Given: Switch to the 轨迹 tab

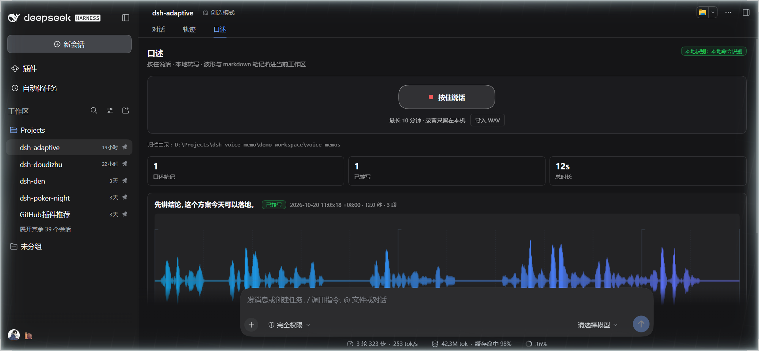Looking at the screenshot, I should (189, 30).
